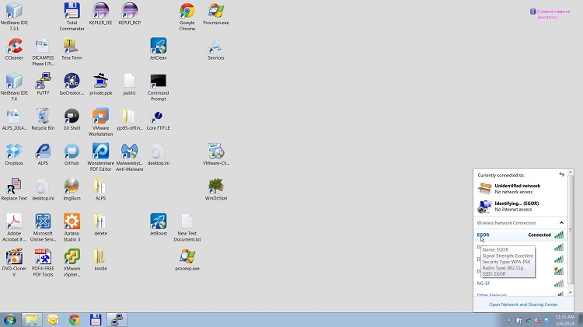This screenshot has height=327, width=583.
Task: Select the Unidentified network entry
Action: 520,189
